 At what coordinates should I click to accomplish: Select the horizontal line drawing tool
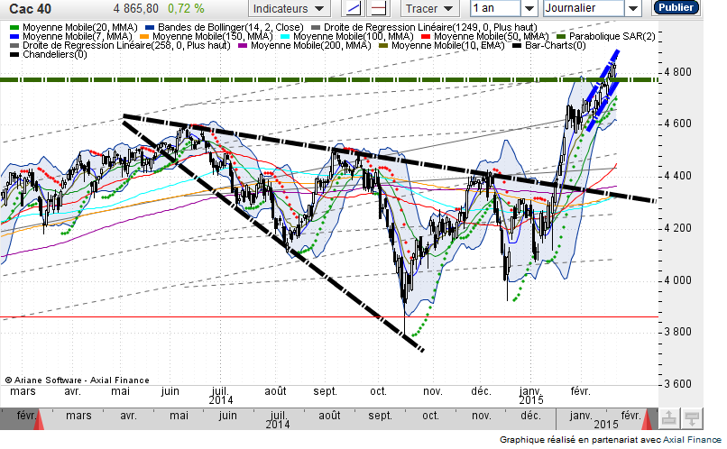(378, 8)
